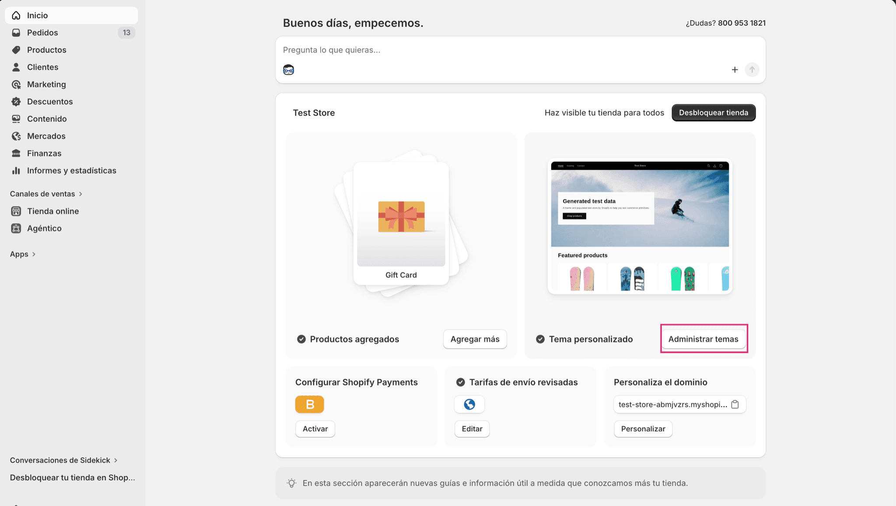Viewport: 896px width, 506px height.
Task: Open the Desbloquear tu tienda conversation
Action: (72, 478)
